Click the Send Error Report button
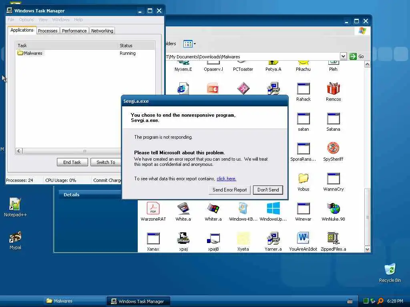 pos(229,190)
